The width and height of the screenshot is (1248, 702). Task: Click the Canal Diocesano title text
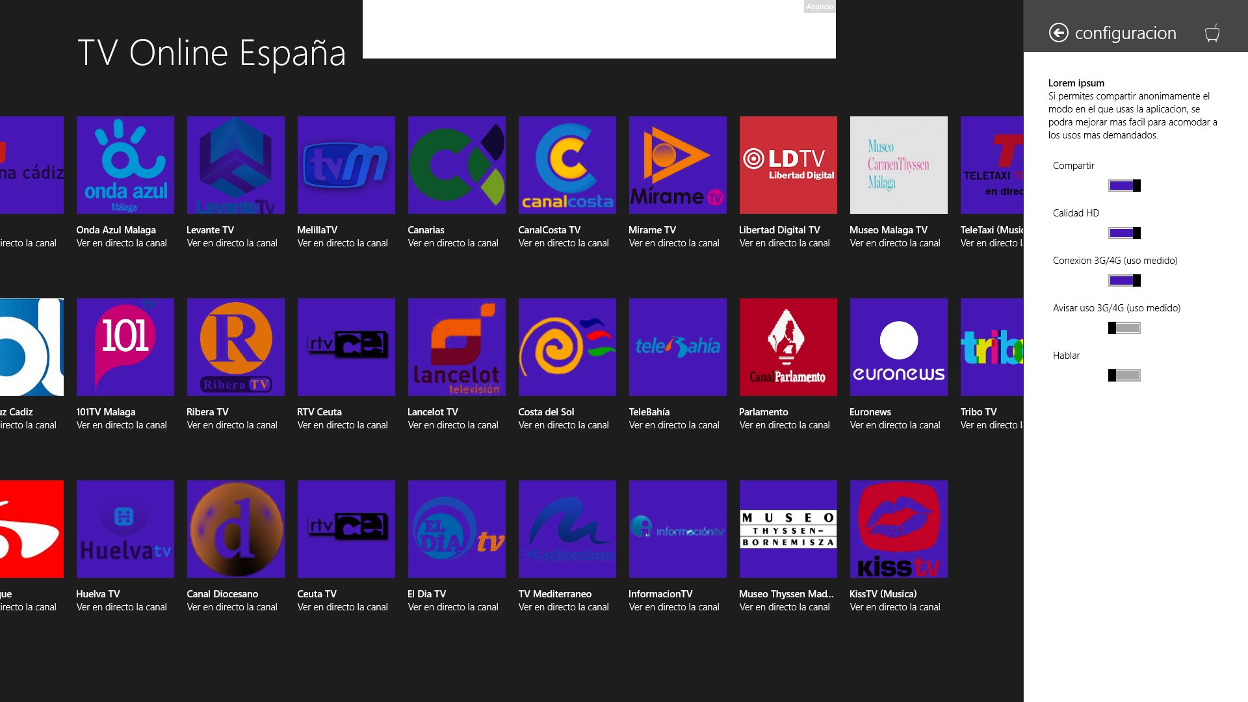point(222,594)
